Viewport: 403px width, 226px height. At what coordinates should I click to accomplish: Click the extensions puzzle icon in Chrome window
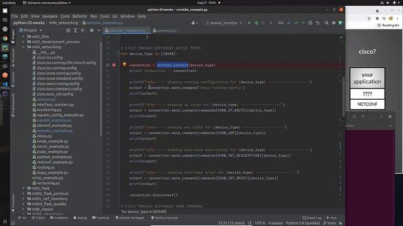(x=377, y=18)
